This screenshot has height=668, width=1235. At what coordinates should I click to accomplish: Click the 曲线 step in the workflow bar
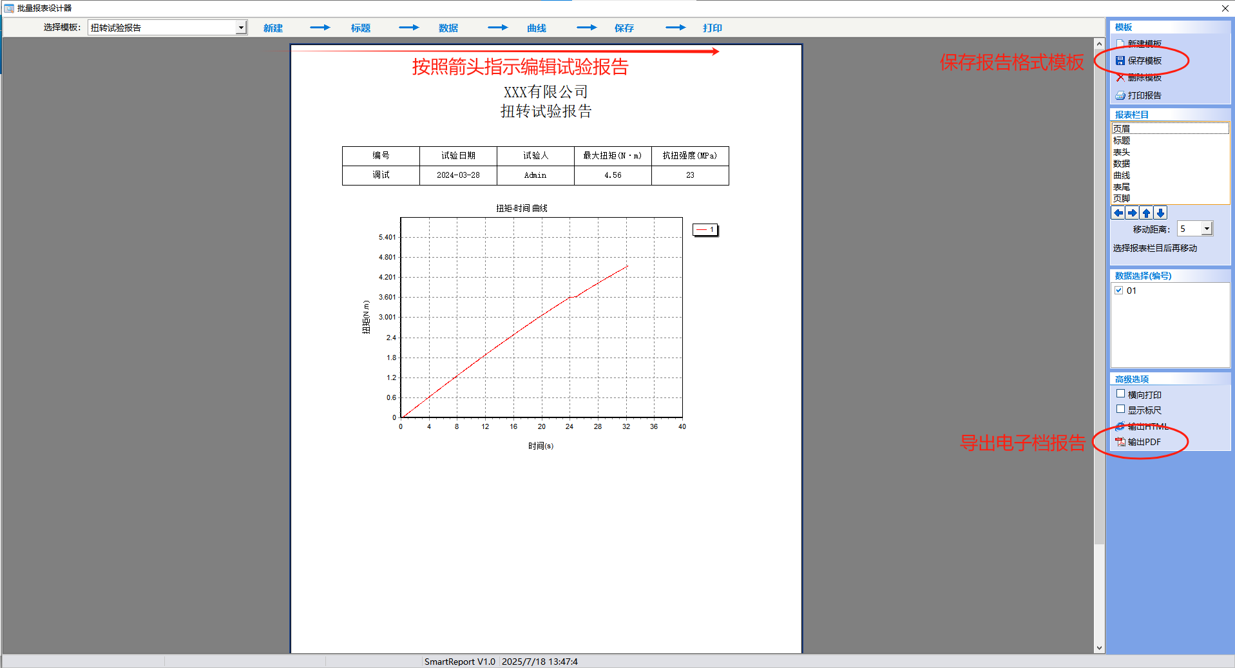tap(536, 28)
